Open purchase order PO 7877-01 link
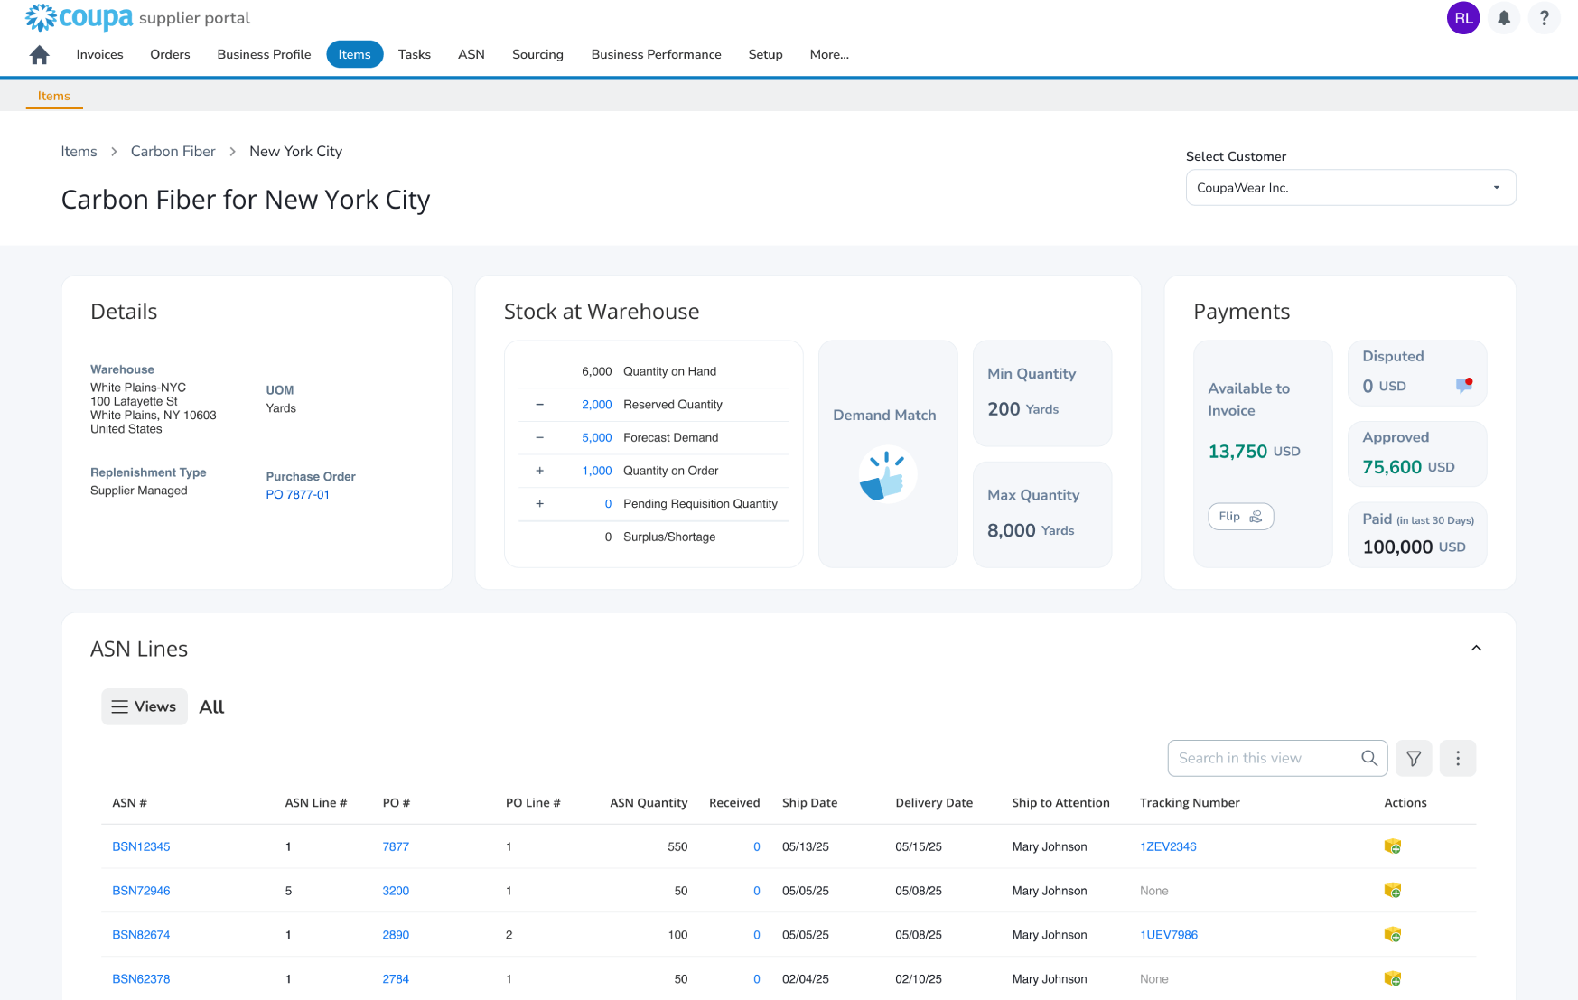This screenshot has height=1000, width=1578. point(297,495)
